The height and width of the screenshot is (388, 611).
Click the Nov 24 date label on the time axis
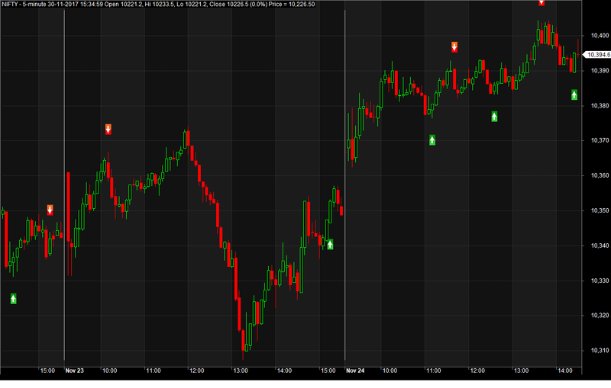pyautogui.click(x=355, y=371)
